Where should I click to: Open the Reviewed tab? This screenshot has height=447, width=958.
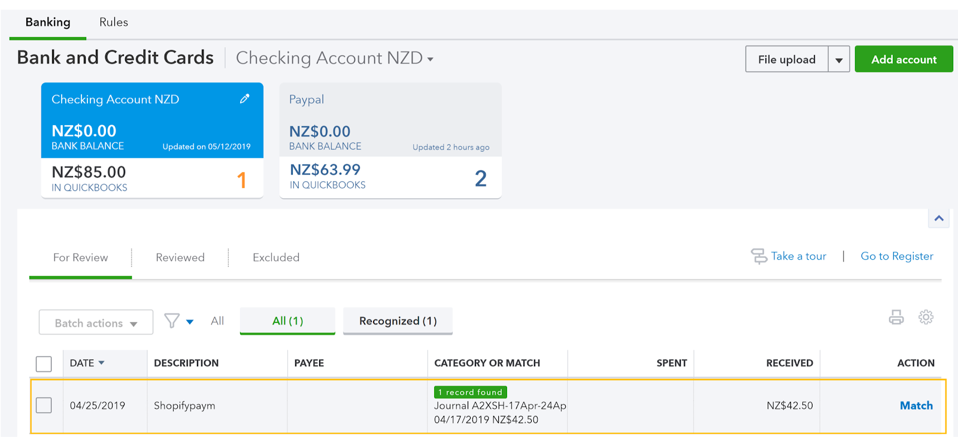click(x=180, y=257)
